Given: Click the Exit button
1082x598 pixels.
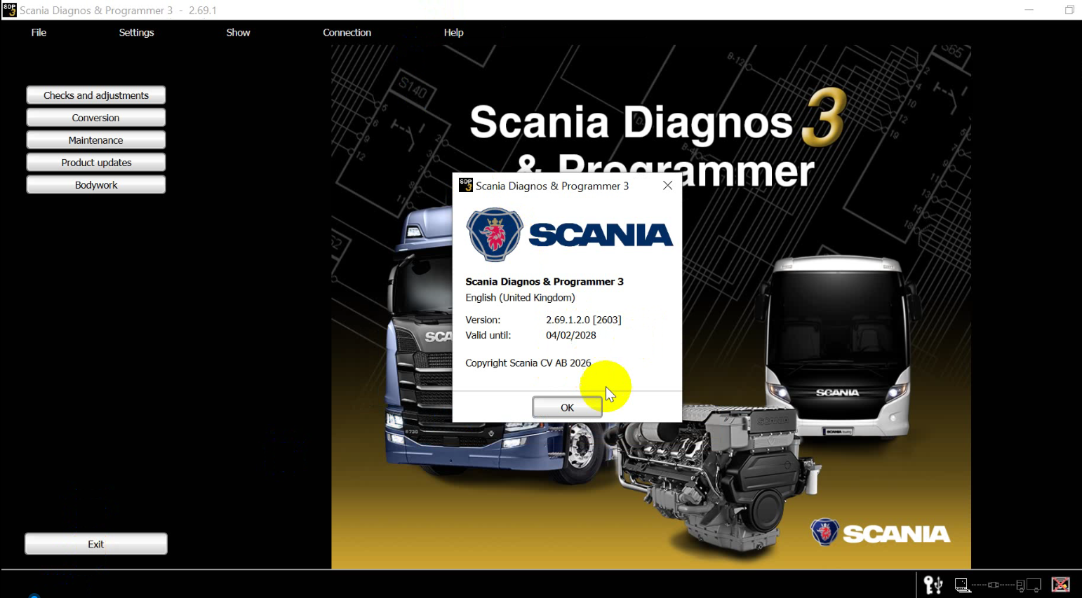Looking at the screenshot, I should (95, 543).
